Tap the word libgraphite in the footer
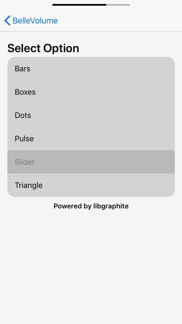182x324 pixels. point(111,206)
